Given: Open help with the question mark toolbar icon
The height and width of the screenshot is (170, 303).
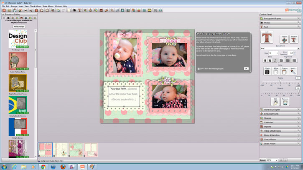Looking at the screenshot, I should point(160,10).
